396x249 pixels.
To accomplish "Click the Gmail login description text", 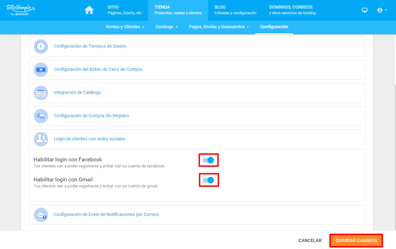I will pos(96,186).
